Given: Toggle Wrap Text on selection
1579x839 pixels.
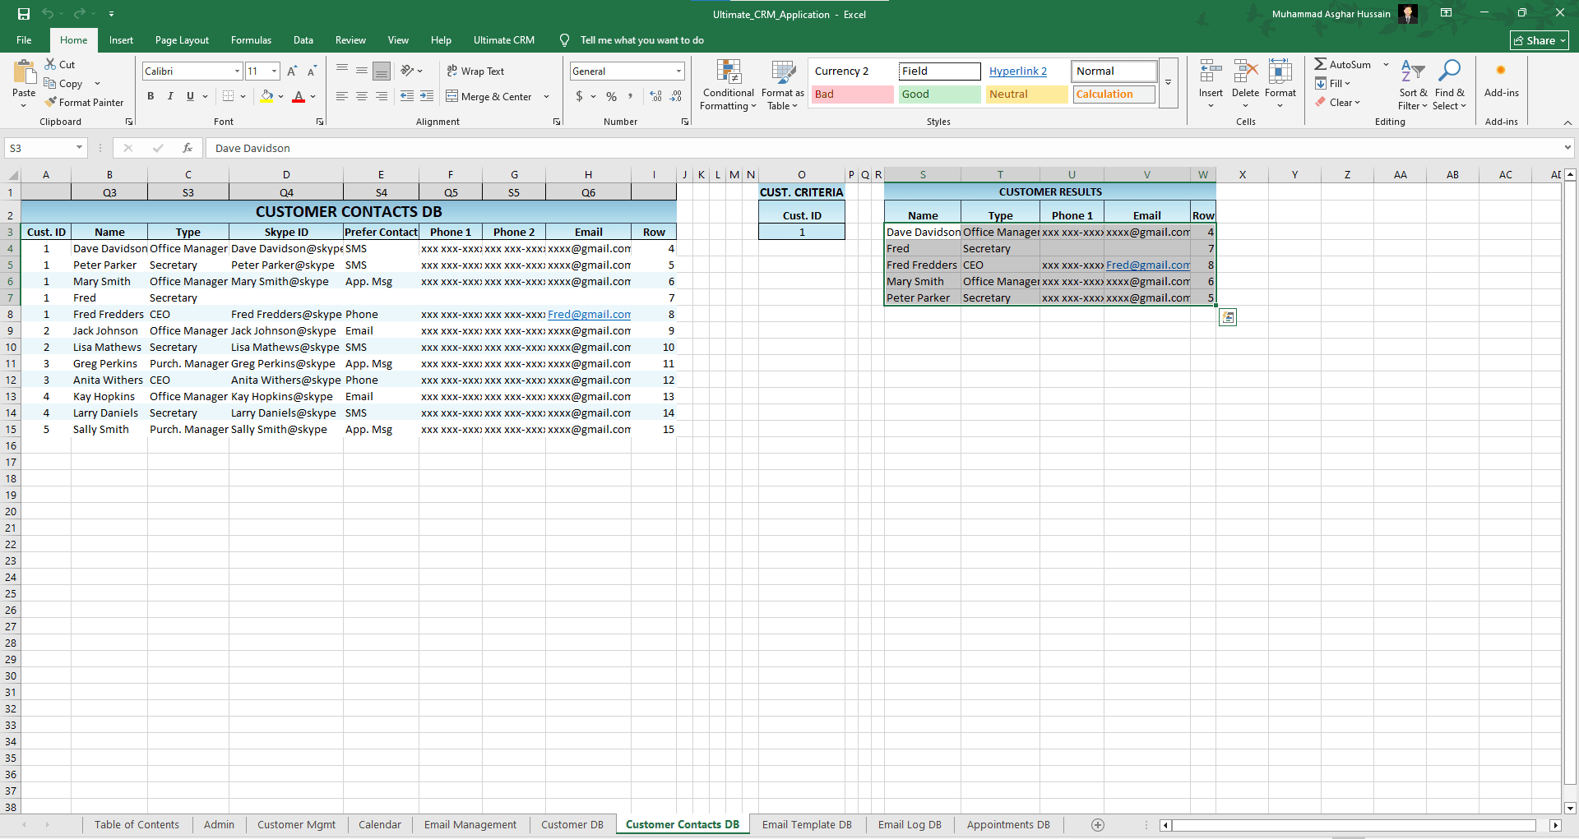Looking at the screenshot, I should [x=475, y=71].
